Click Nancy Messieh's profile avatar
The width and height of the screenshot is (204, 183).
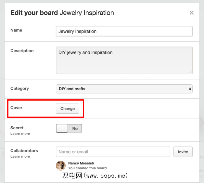61,165
